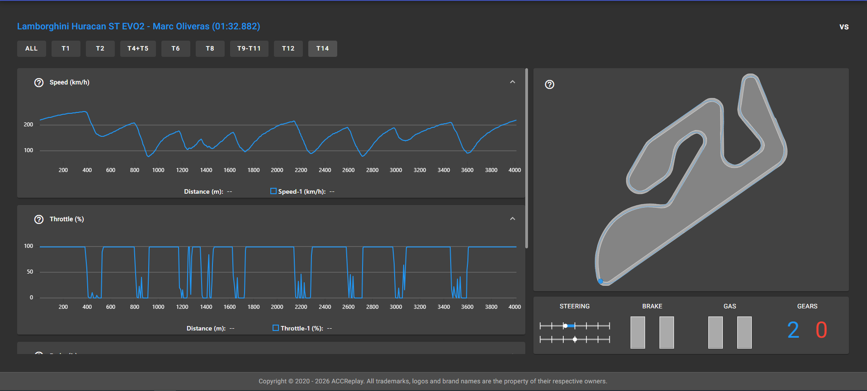Click the help icon on the track map
The width and height of the screenshot is (867, 391).
tap(550, 84)
